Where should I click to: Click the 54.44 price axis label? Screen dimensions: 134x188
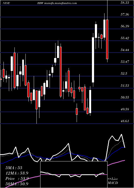tap(125, 50)
